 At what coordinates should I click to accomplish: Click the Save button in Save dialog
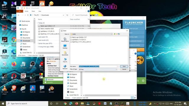(x=124, y=66)
